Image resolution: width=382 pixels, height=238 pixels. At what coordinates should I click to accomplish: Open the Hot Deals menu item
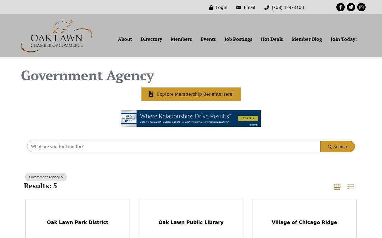click(x=272, y=39)
